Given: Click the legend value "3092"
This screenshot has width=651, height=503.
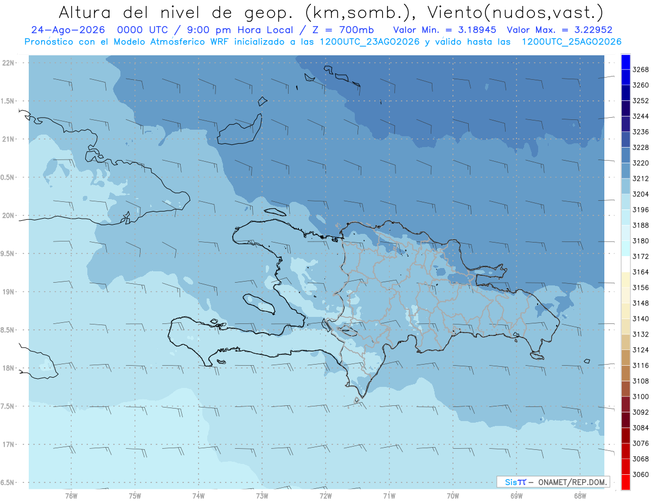Looking at the screenshot, I should [641, 412].
